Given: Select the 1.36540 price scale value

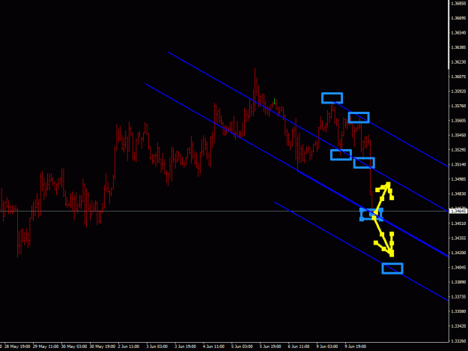Looking at the screenshot, I should pos(459,32).
